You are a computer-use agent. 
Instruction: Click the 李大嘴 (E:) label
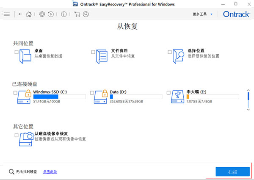(196, 92)
